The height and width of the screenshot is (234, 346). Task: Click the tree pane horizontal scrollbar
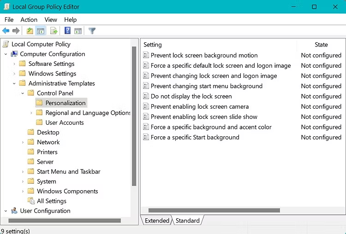[65, 220]
